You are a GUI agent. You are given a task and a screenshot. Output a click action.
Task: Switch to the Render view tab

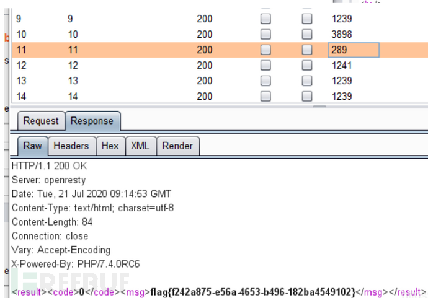[x=177, y=146]
